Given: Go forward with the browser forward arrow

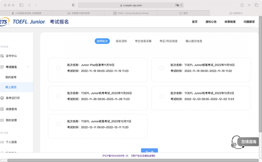Looking at the screenshot, I should 36,5.
